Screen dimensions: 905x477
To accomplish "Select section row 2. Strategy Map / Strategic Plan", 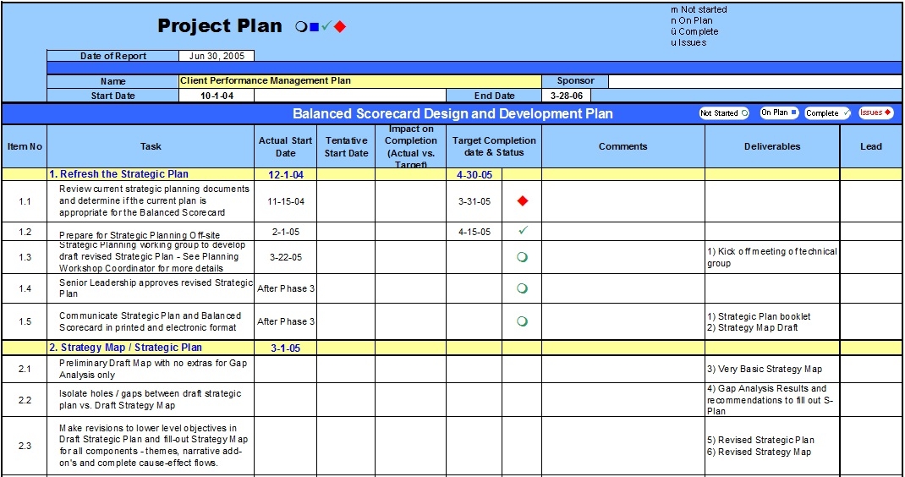I will coord(125,348).
